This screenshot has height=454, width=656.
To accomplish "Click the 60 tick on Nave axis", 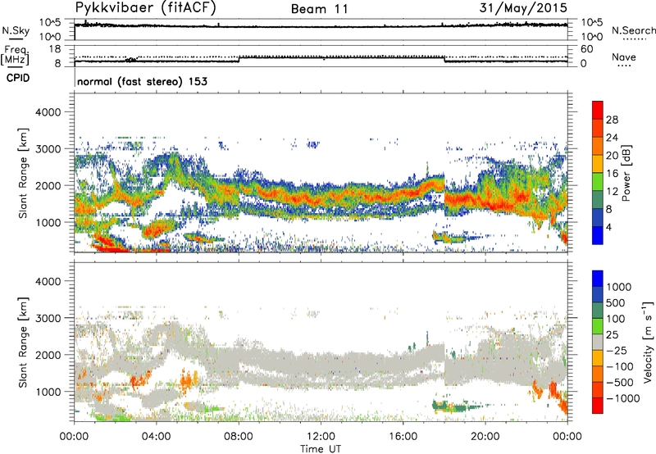I will click(587, 49).
